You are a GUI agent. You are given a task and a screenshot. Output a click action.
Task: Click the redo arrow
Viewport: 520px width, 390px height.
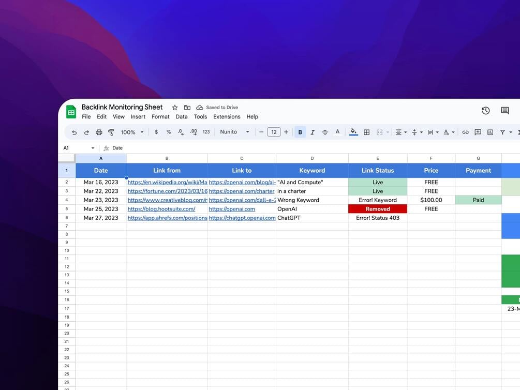86,132
